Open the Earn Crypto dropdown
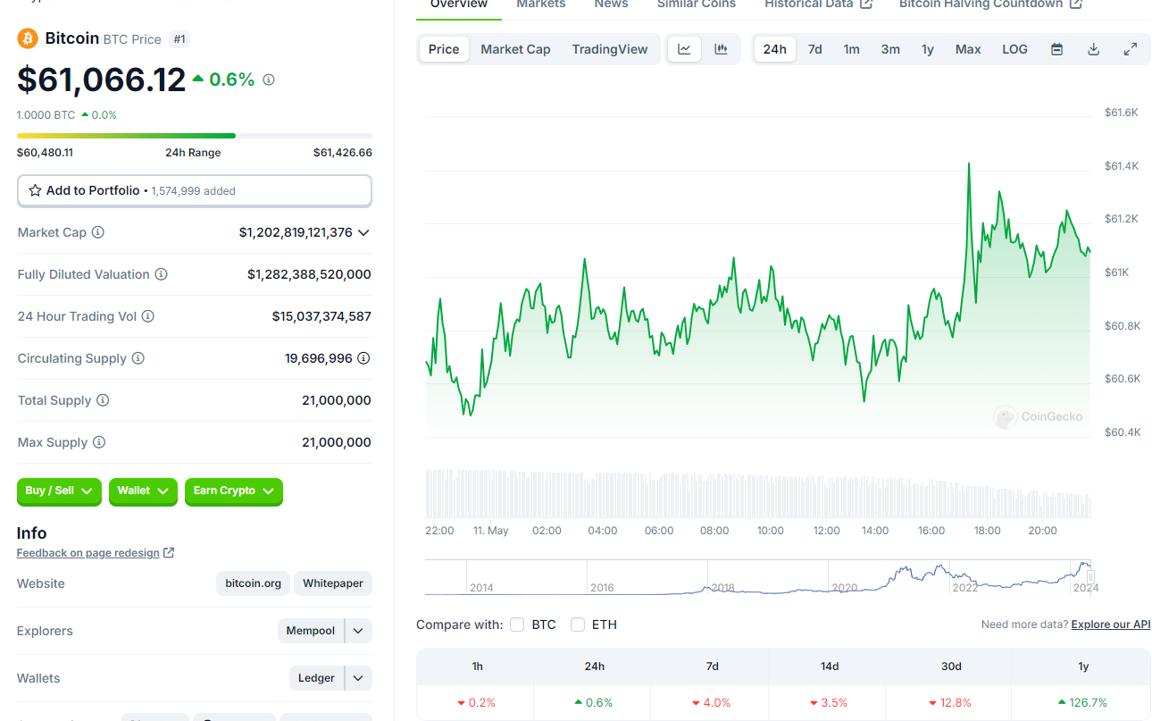The height and width of the screenshot is (721, 1152). pyautogui.click(x=234, y=490)
